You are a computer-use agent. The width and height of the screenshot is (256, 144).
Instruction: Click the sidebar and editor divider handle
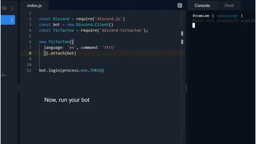coord(19,88)
